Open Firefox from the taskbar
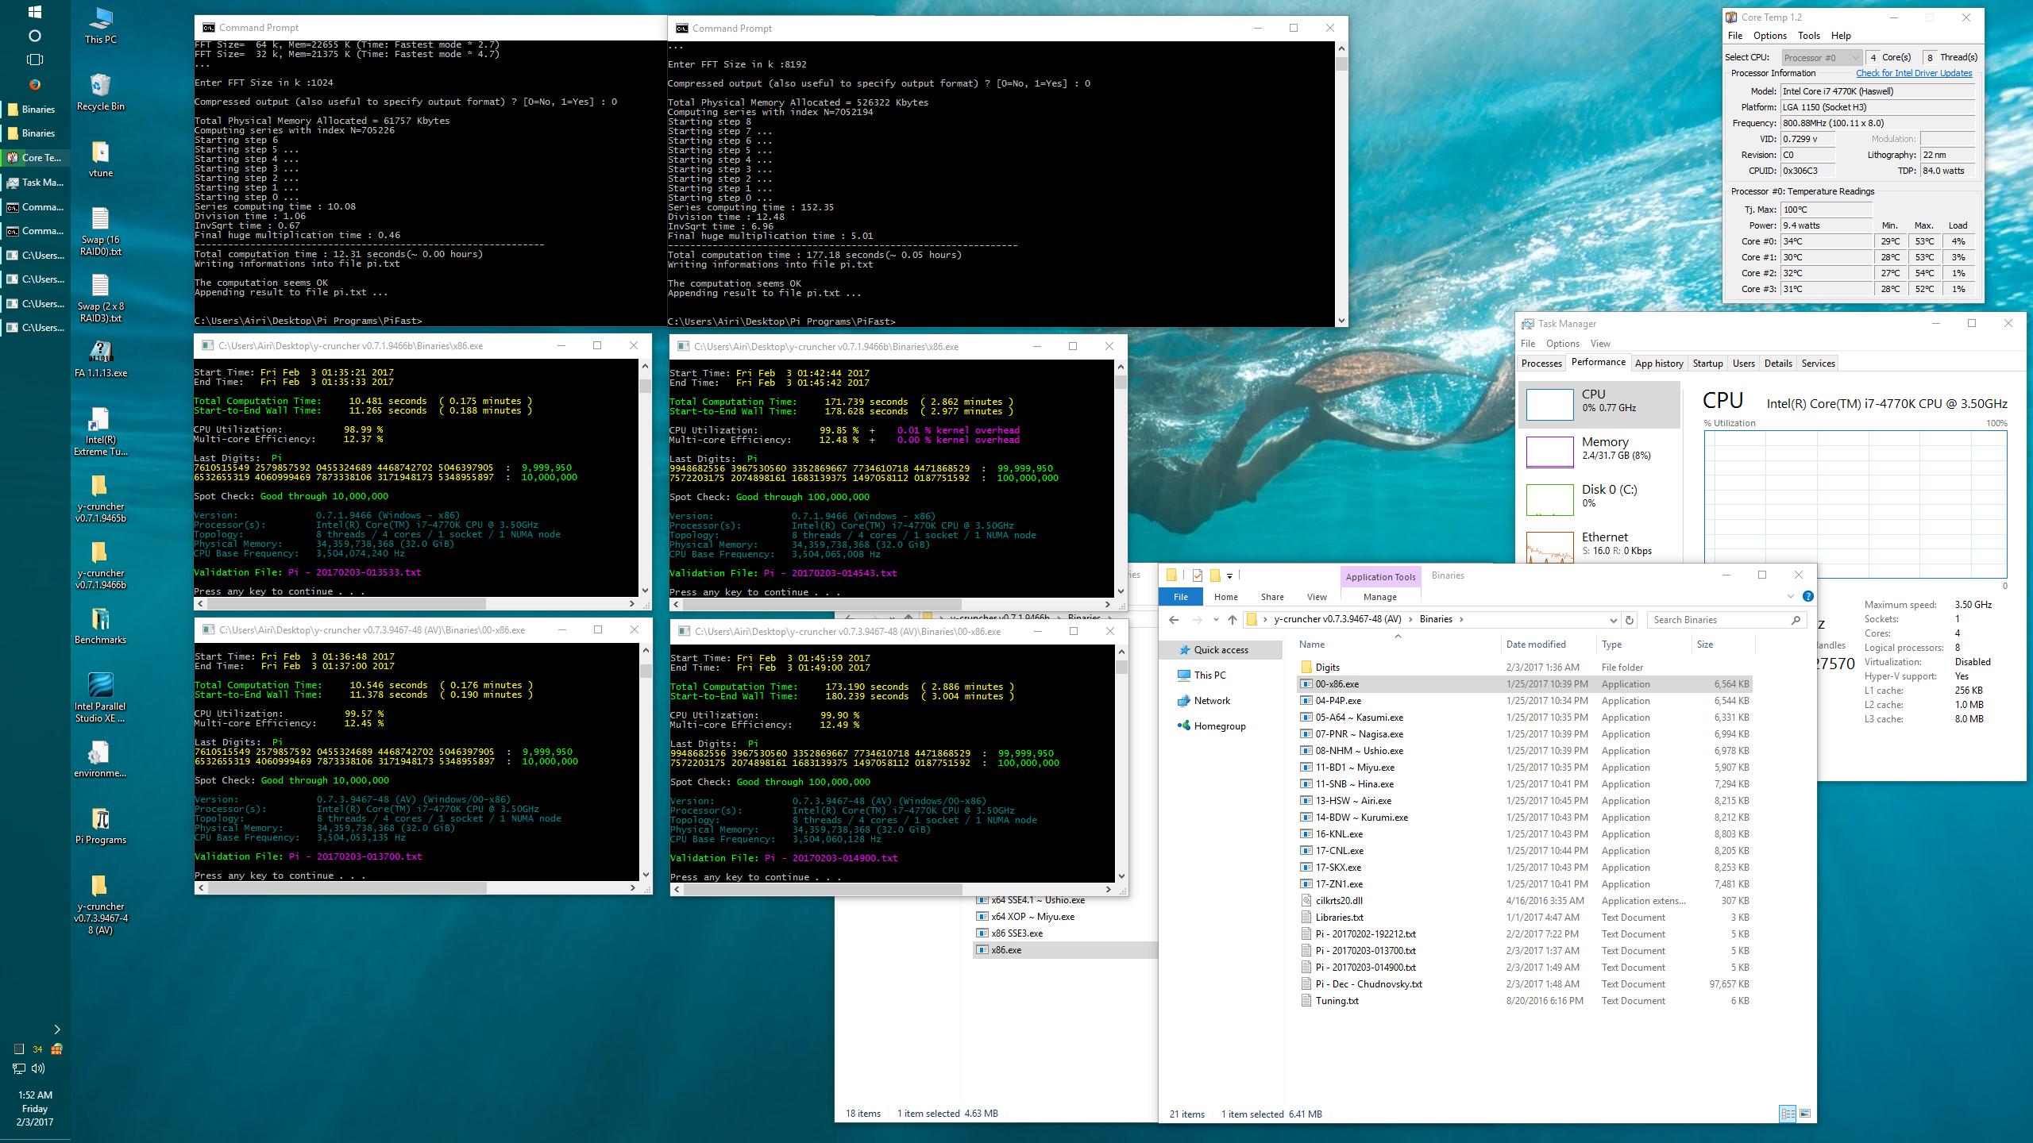 (35, 84)
